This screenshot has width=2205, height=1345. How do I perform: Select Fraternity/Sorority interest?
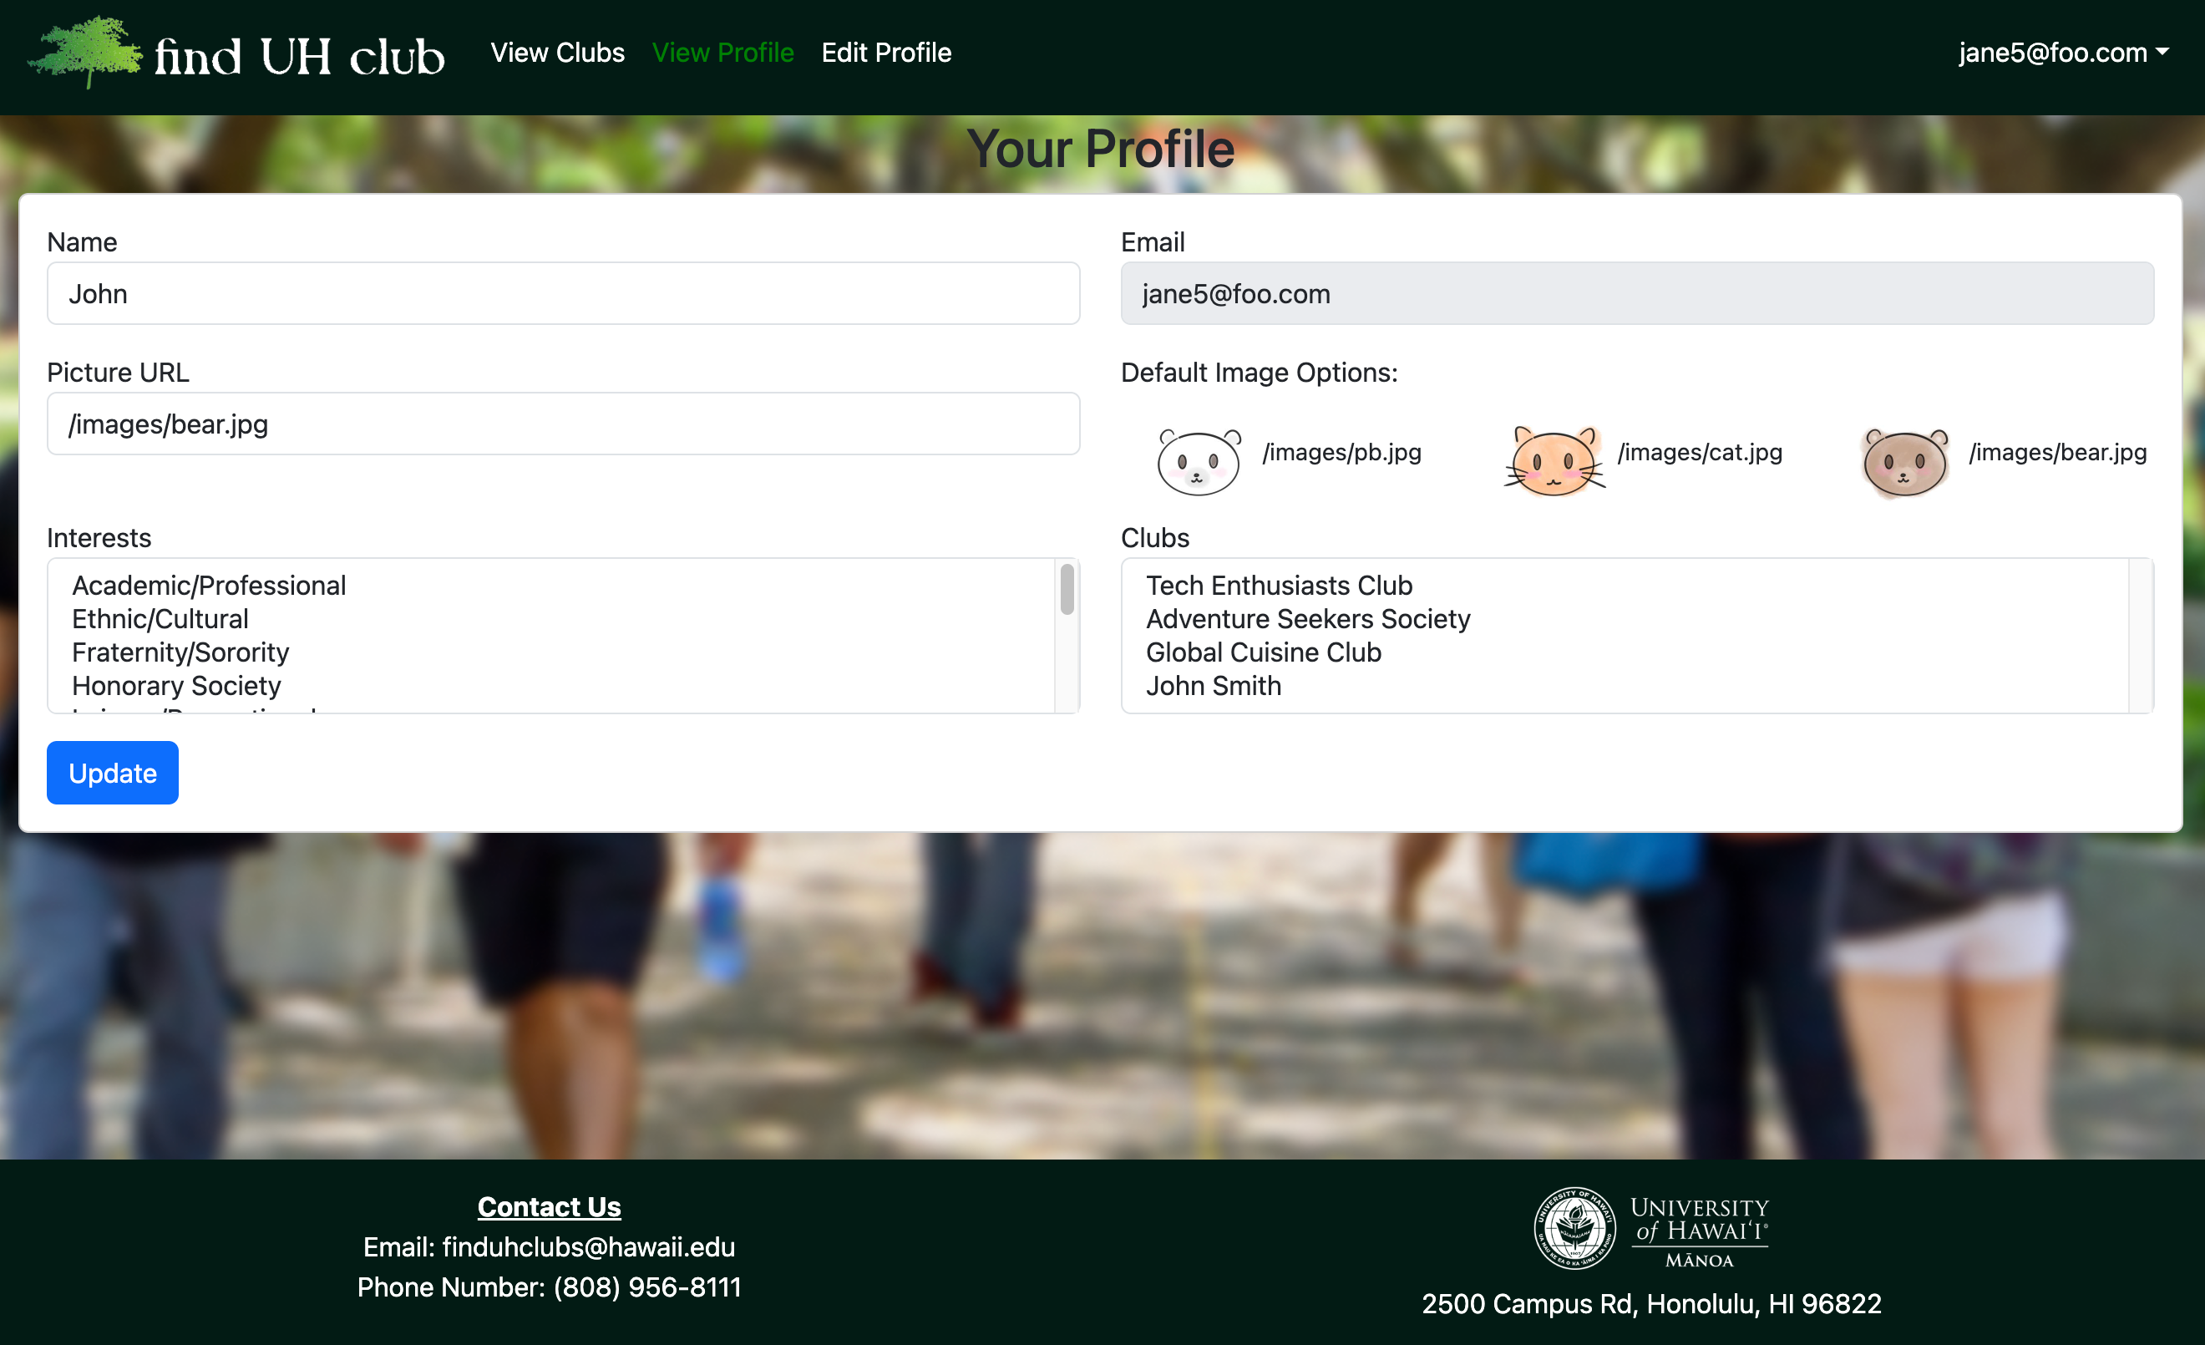click(x=550, y=652)
